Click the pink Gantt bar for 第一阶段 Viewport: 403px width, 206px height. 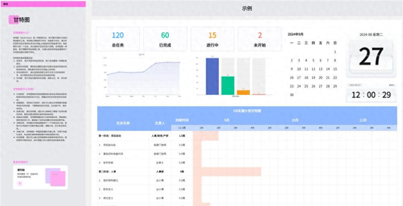pyautogui.click(x=206, y=136)
